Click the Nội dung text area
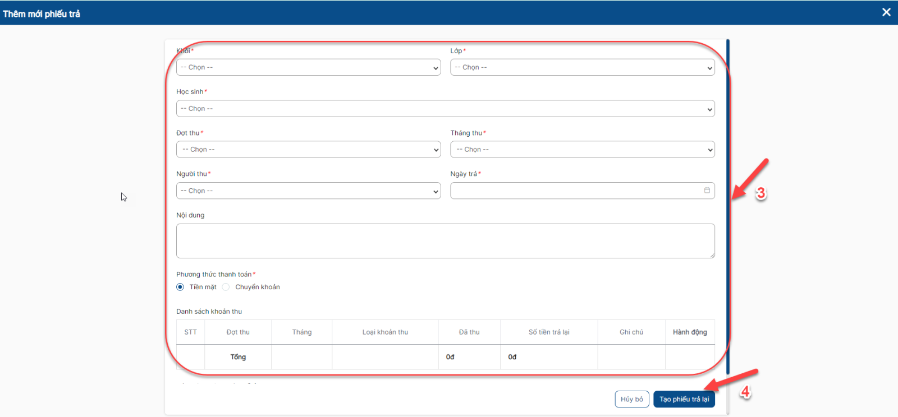 coord(446,241)
